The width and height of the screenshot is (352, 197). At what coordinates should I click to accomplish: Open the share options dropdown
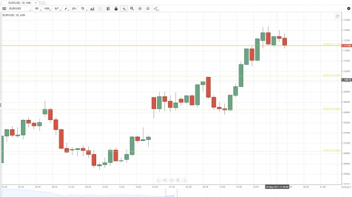(156, 8)
